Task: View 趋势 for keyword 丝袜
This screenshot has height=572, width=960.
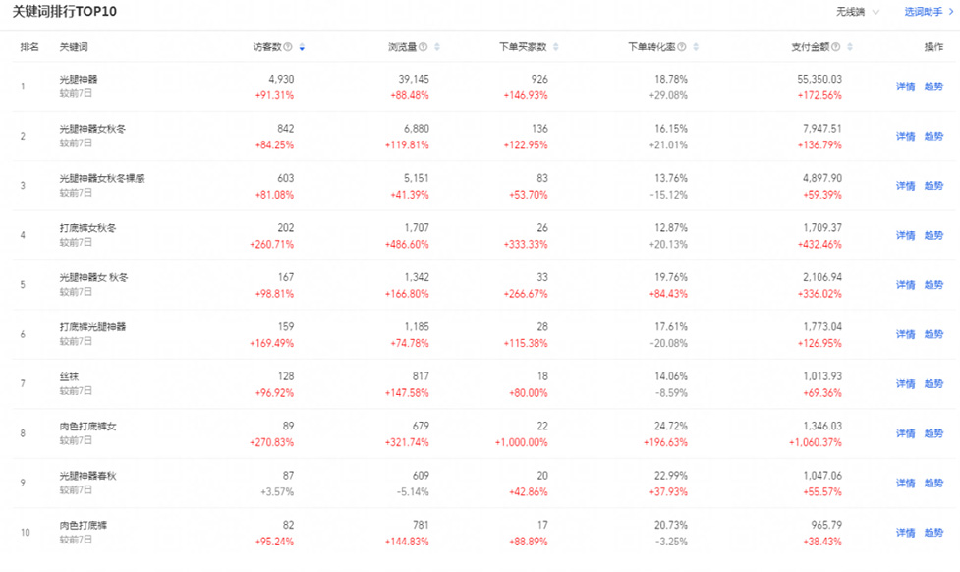Action: point(932,383)
